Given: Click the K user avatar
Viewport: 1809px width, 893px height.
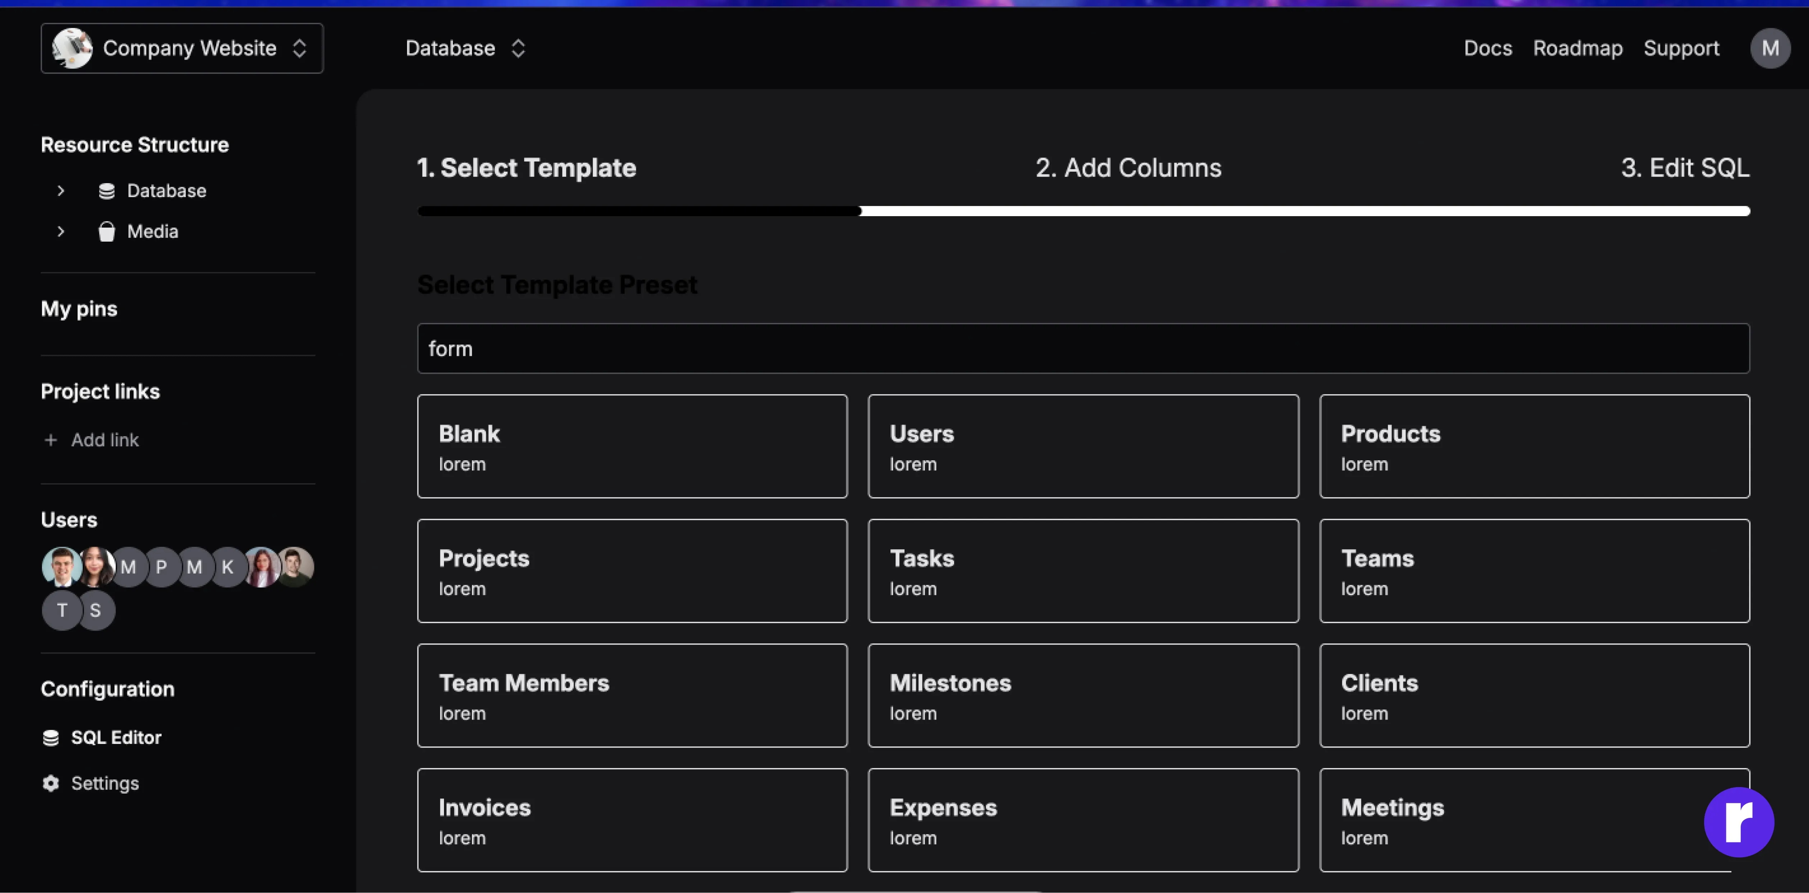Looking at the screenshot, I should click(x=227, y=567).
